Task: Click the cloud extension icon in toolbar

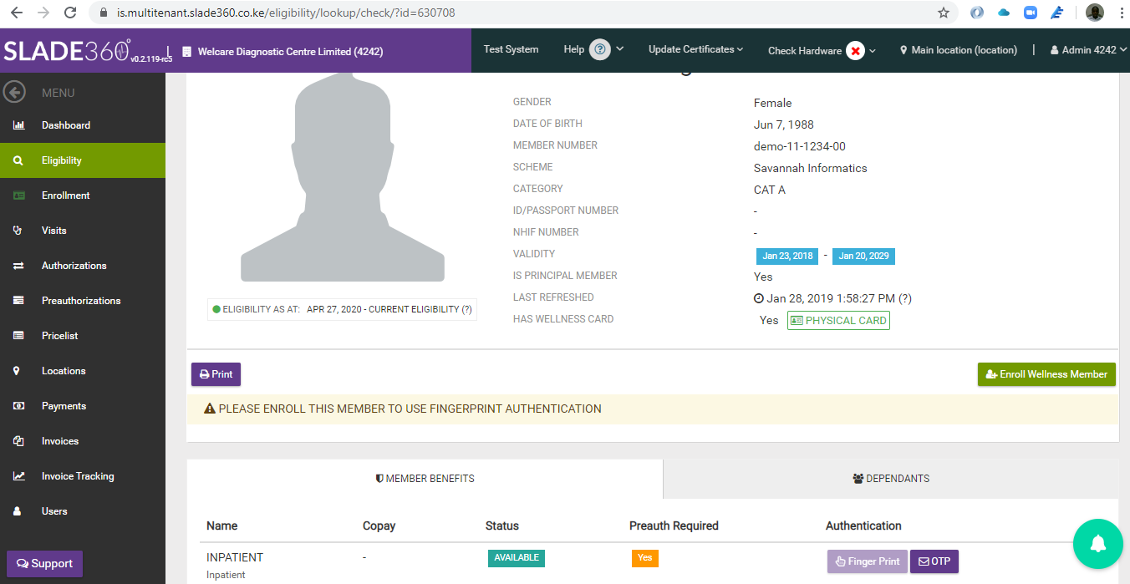Action: [x=1004, y=13]
